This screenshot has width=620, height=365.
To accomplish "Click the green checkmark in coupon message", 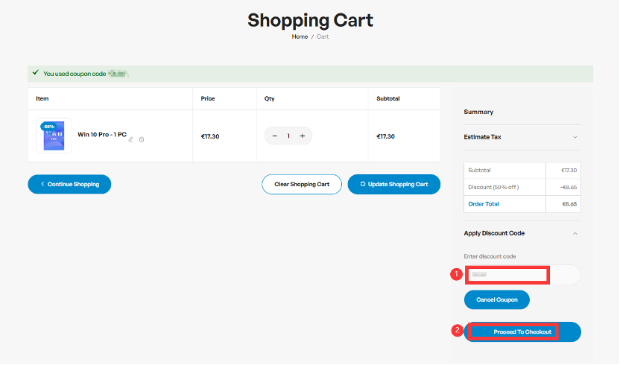I will (35, 74).
